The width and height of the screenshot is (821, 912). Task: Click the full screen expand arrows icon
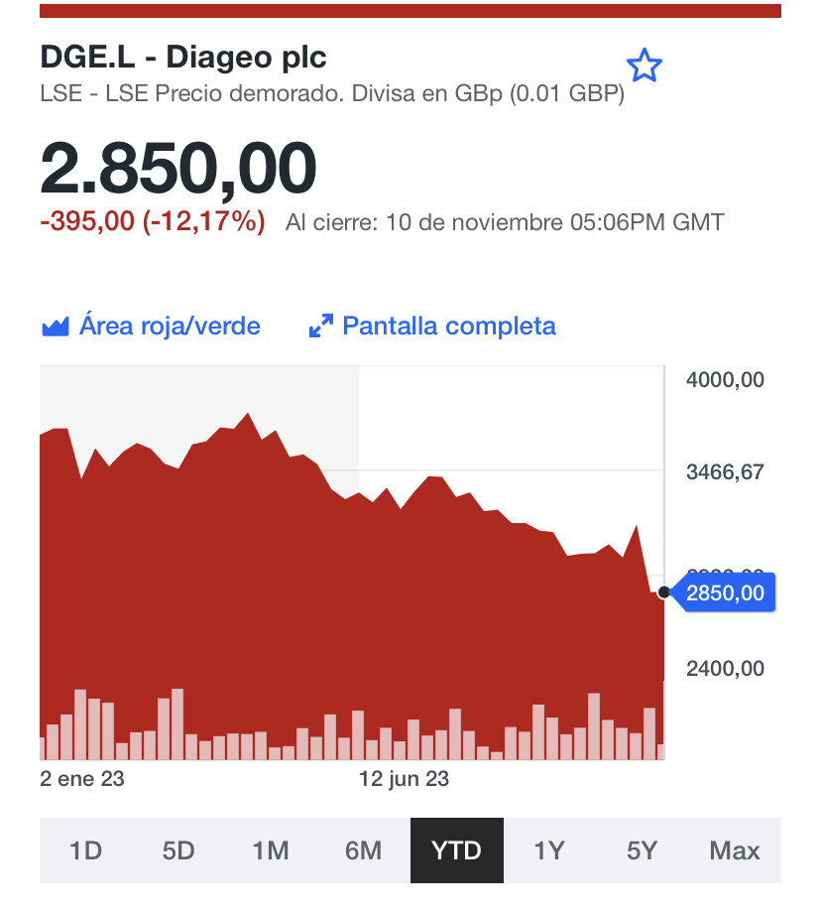[320, 326]
